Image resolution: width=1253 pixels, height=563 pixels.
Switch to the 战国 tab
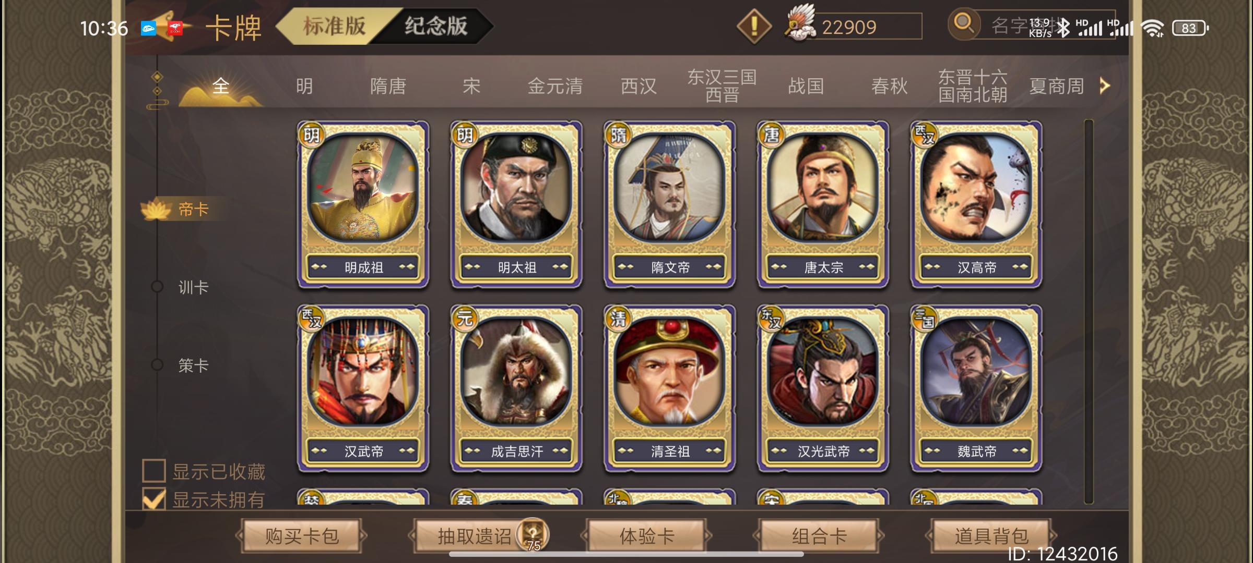click(806, 86)
